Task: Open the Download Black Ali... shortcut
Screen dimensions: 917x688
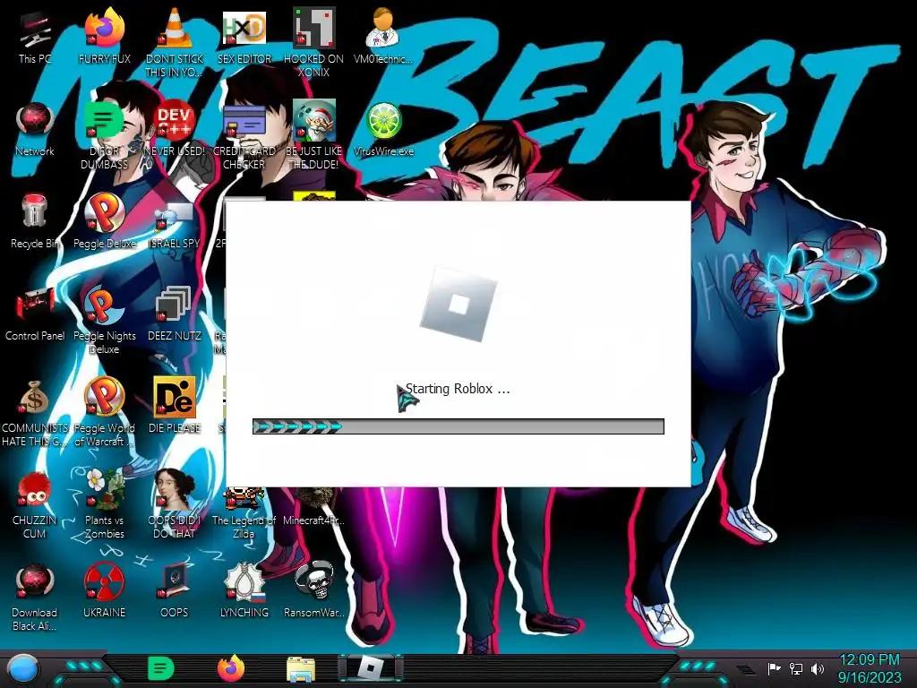Action: (x=35, y=597)
